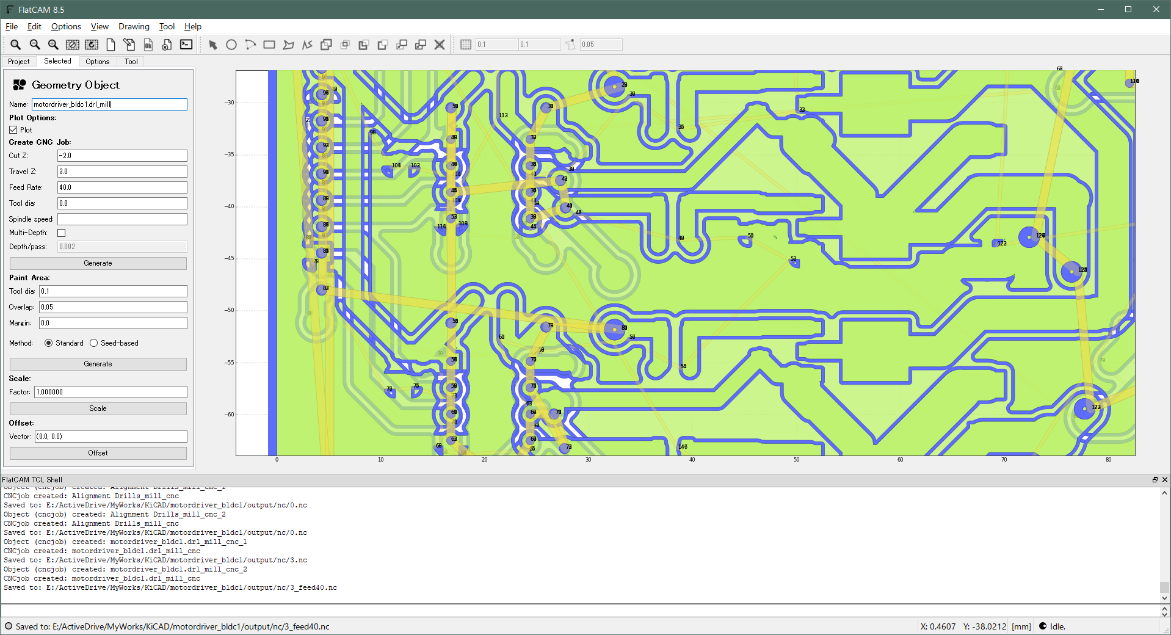Screen dimensions: 1171x635
Task: Switch to the Project tab
Action: [x=19, y=62]
